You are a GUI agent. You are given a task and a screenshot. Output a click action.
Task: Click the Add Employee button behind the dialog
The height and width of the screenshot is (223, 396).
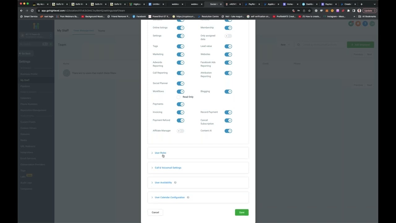coord(360,45)
